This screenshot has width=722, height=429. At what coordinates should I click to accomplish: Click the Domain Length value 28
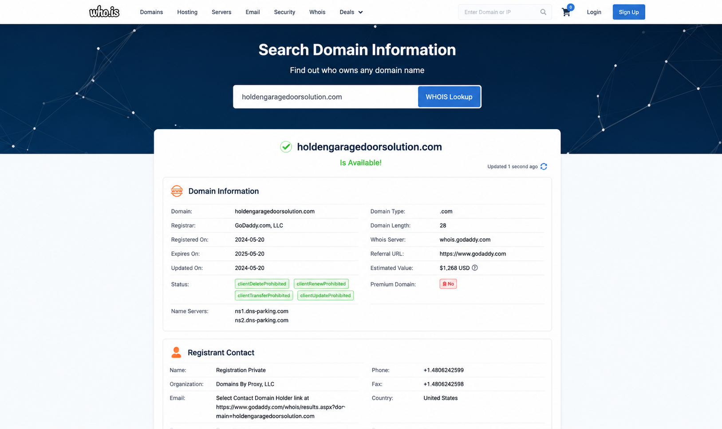[443, 225]
